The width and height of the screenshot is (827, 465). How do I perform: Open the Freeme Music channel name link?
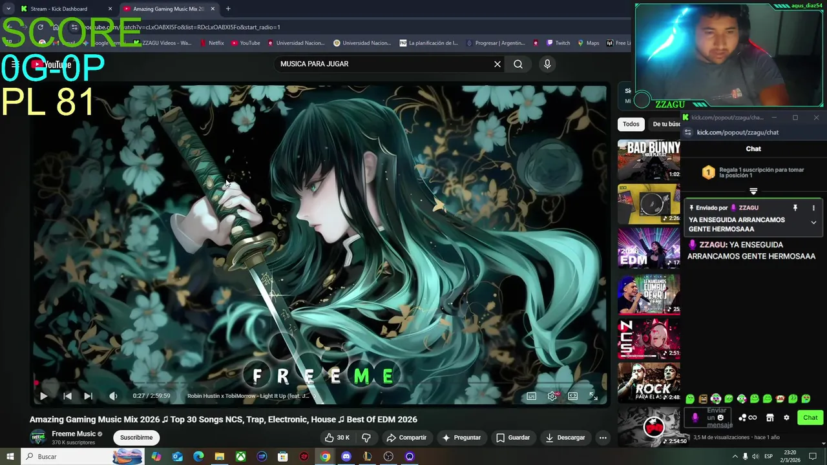pyautogui.click(x=74, y=434)
